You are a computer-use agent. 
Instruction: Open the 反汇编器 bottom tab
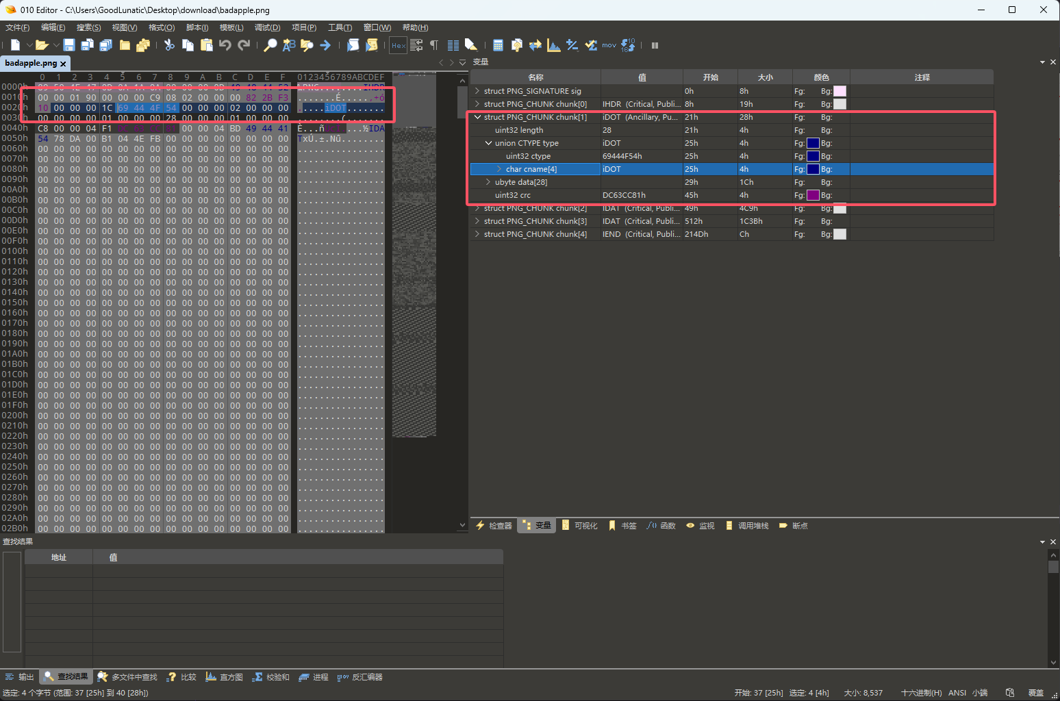coord(359,677)
